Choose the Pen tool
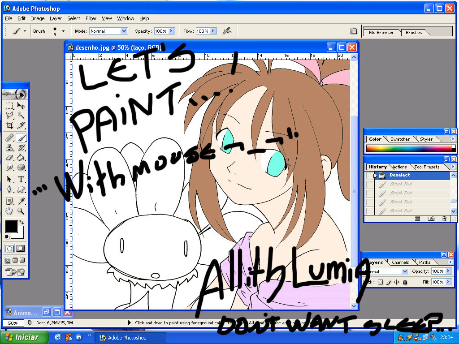The width and height of the screenshot is (459, 344). 9,189
